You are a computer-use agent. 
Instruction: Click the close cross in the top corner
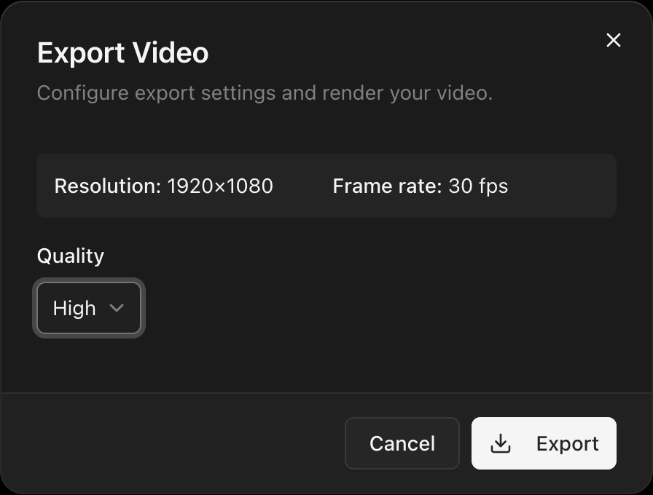(613, 40)
